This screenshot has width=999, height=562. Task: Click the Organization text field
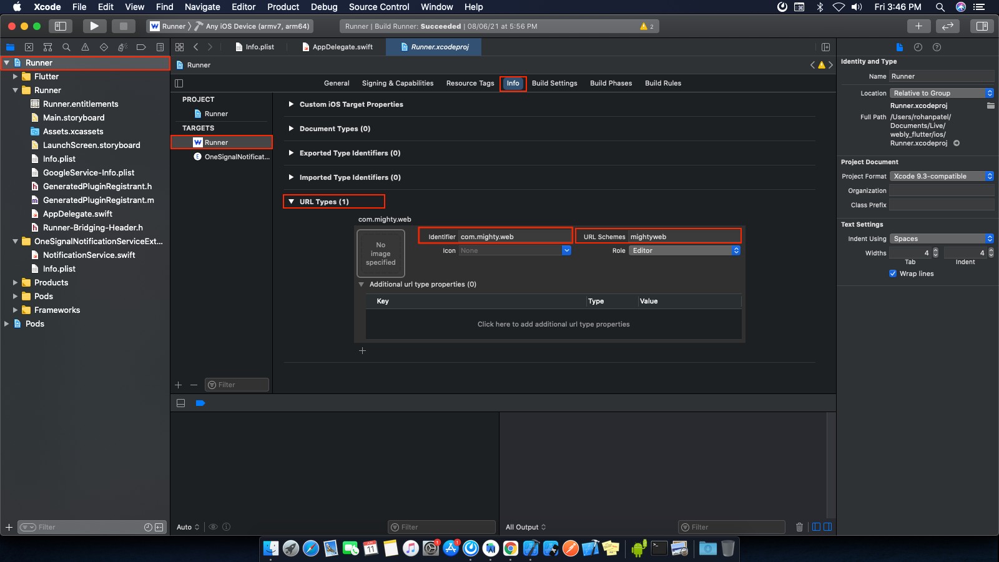942,190
